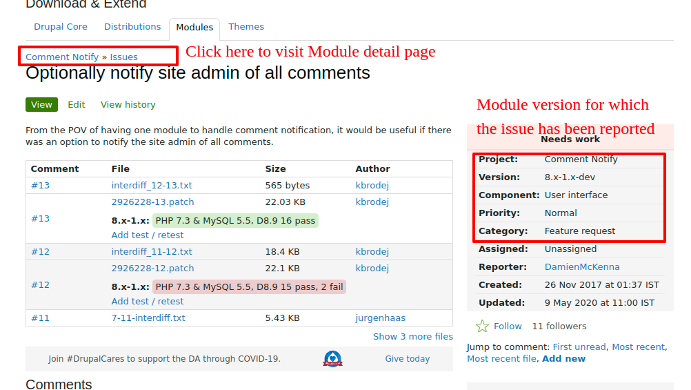
Task: Download interdiff_12-13.txt file
Action: (152, 185)
